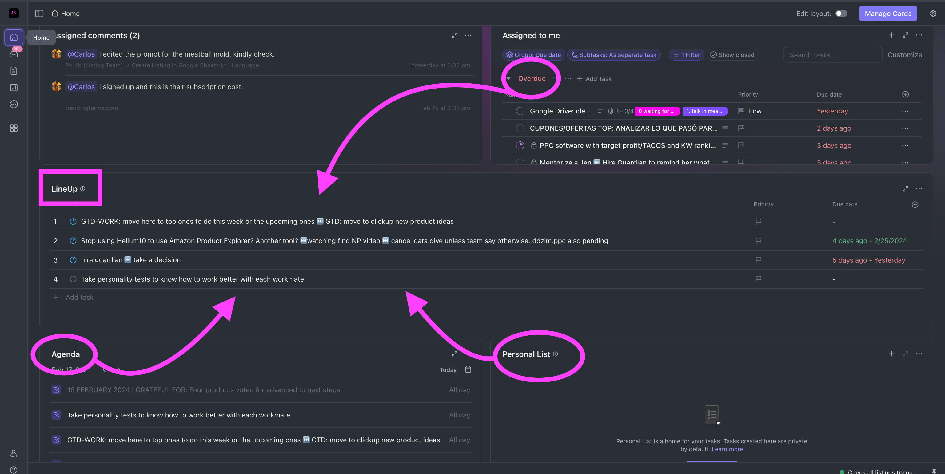Viewport: 945px width, 474px height.
Task: Click the Manage Cards button
Action: [x=888, y=13]
